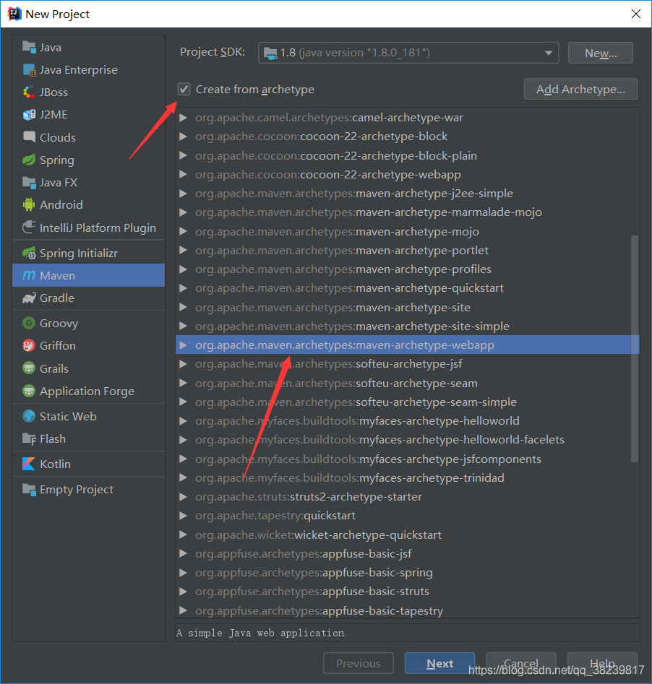Select org.apache.tapestry:quickstart row

[x=408, y=516]
